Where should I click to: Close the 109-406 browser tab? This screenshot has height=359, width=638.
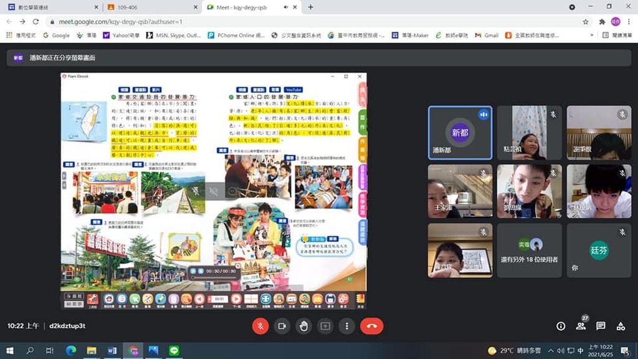[x=195, y=7]
